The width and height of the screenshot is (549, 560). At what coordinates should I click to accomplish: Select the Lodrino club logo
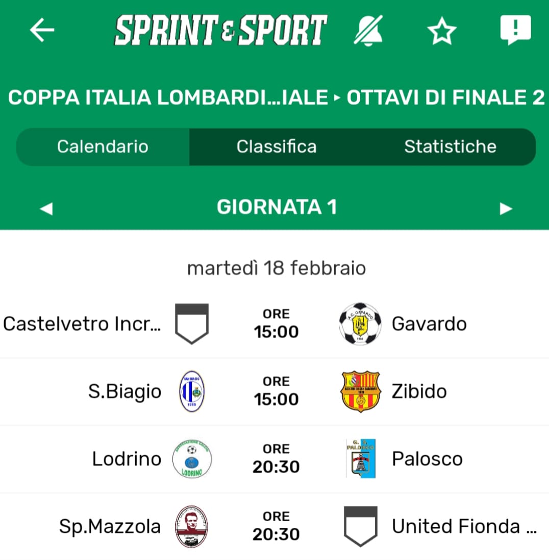[x=191, y=459]
